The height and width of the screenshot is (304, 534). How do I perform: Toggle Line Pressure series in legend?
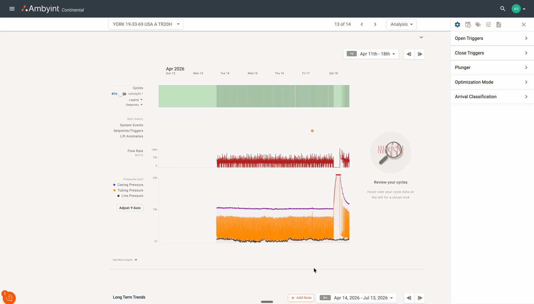130,196
